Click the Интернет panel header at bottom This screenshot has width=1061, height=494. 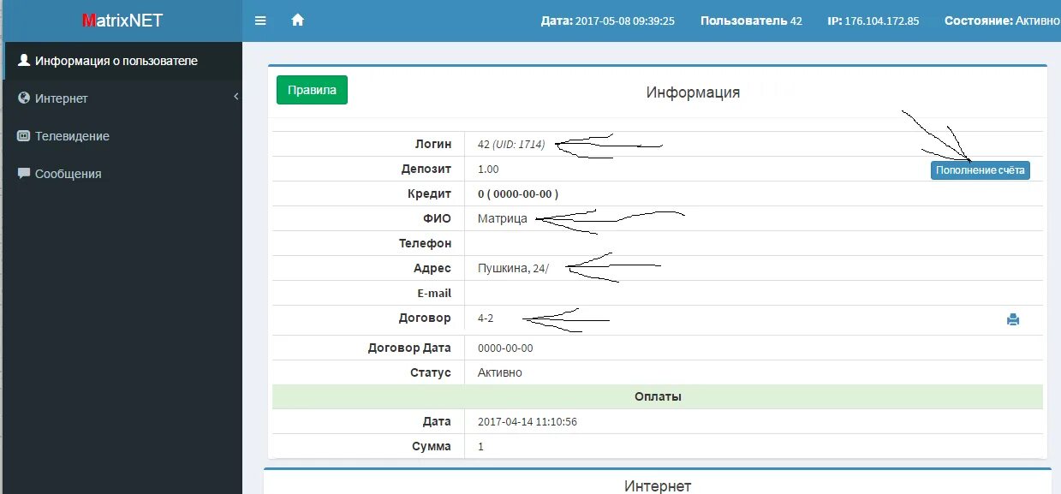pos(658,485)
